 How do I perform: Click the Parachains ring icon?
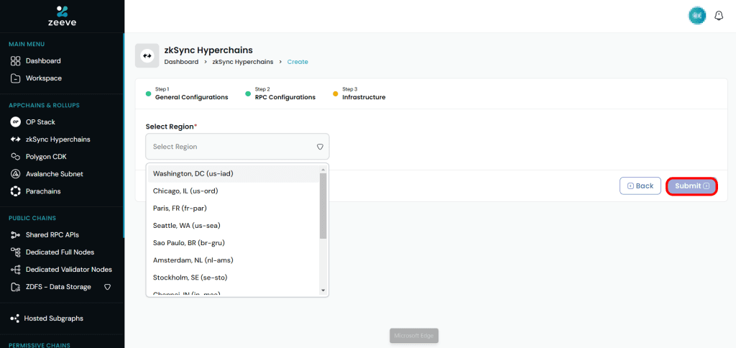click(x=16, y=191)
